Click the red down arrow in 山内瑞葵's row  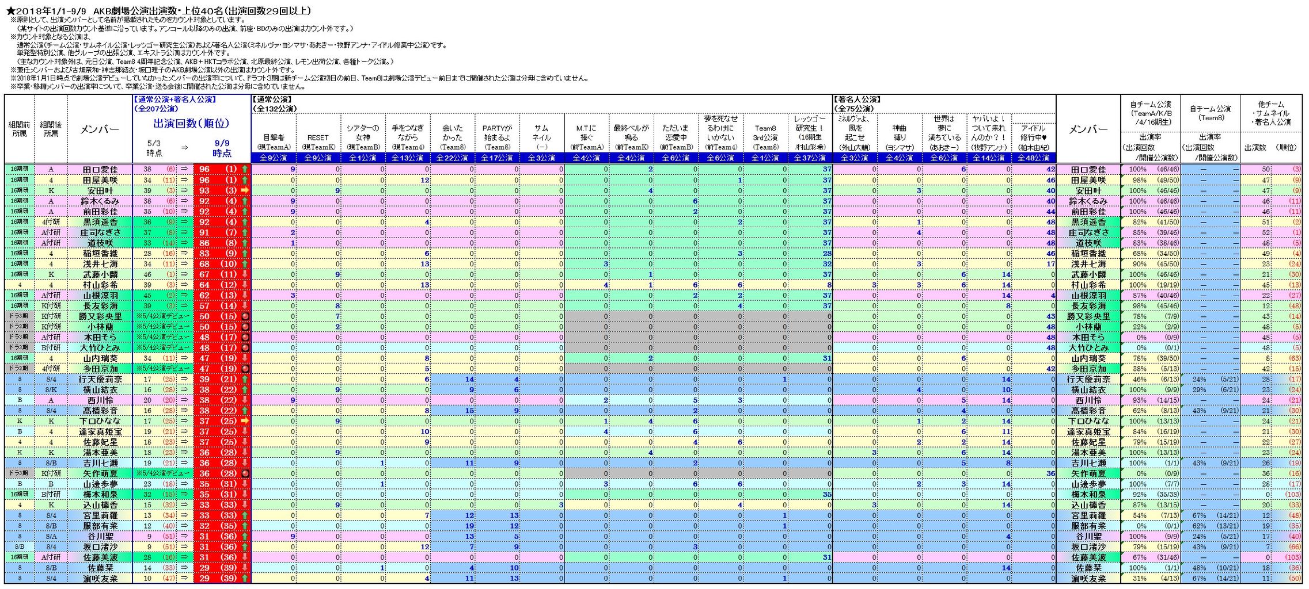(x=245, y=358)
